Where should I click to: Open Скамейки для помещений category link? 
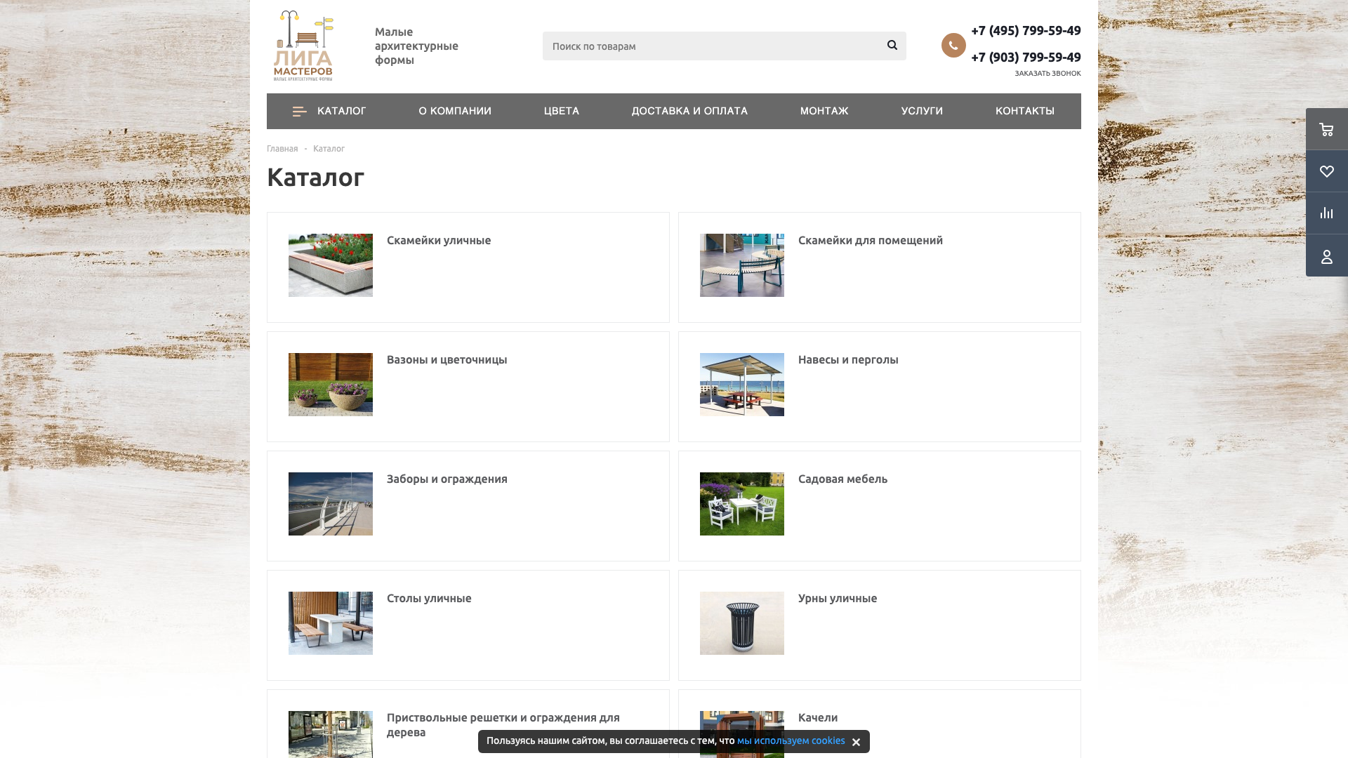click(x=871, y=241)
